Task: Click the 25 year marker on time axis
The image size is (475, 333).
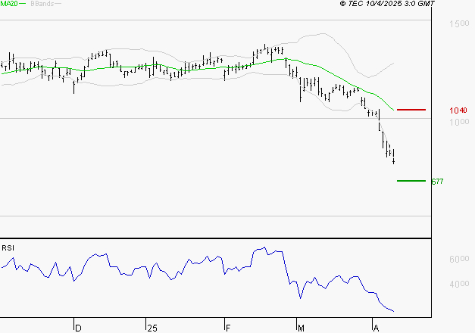Action: (152, 327)
